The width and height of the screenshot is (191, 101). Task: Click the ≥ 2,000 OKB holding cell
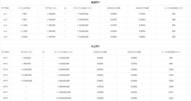[x=24, y=37]
